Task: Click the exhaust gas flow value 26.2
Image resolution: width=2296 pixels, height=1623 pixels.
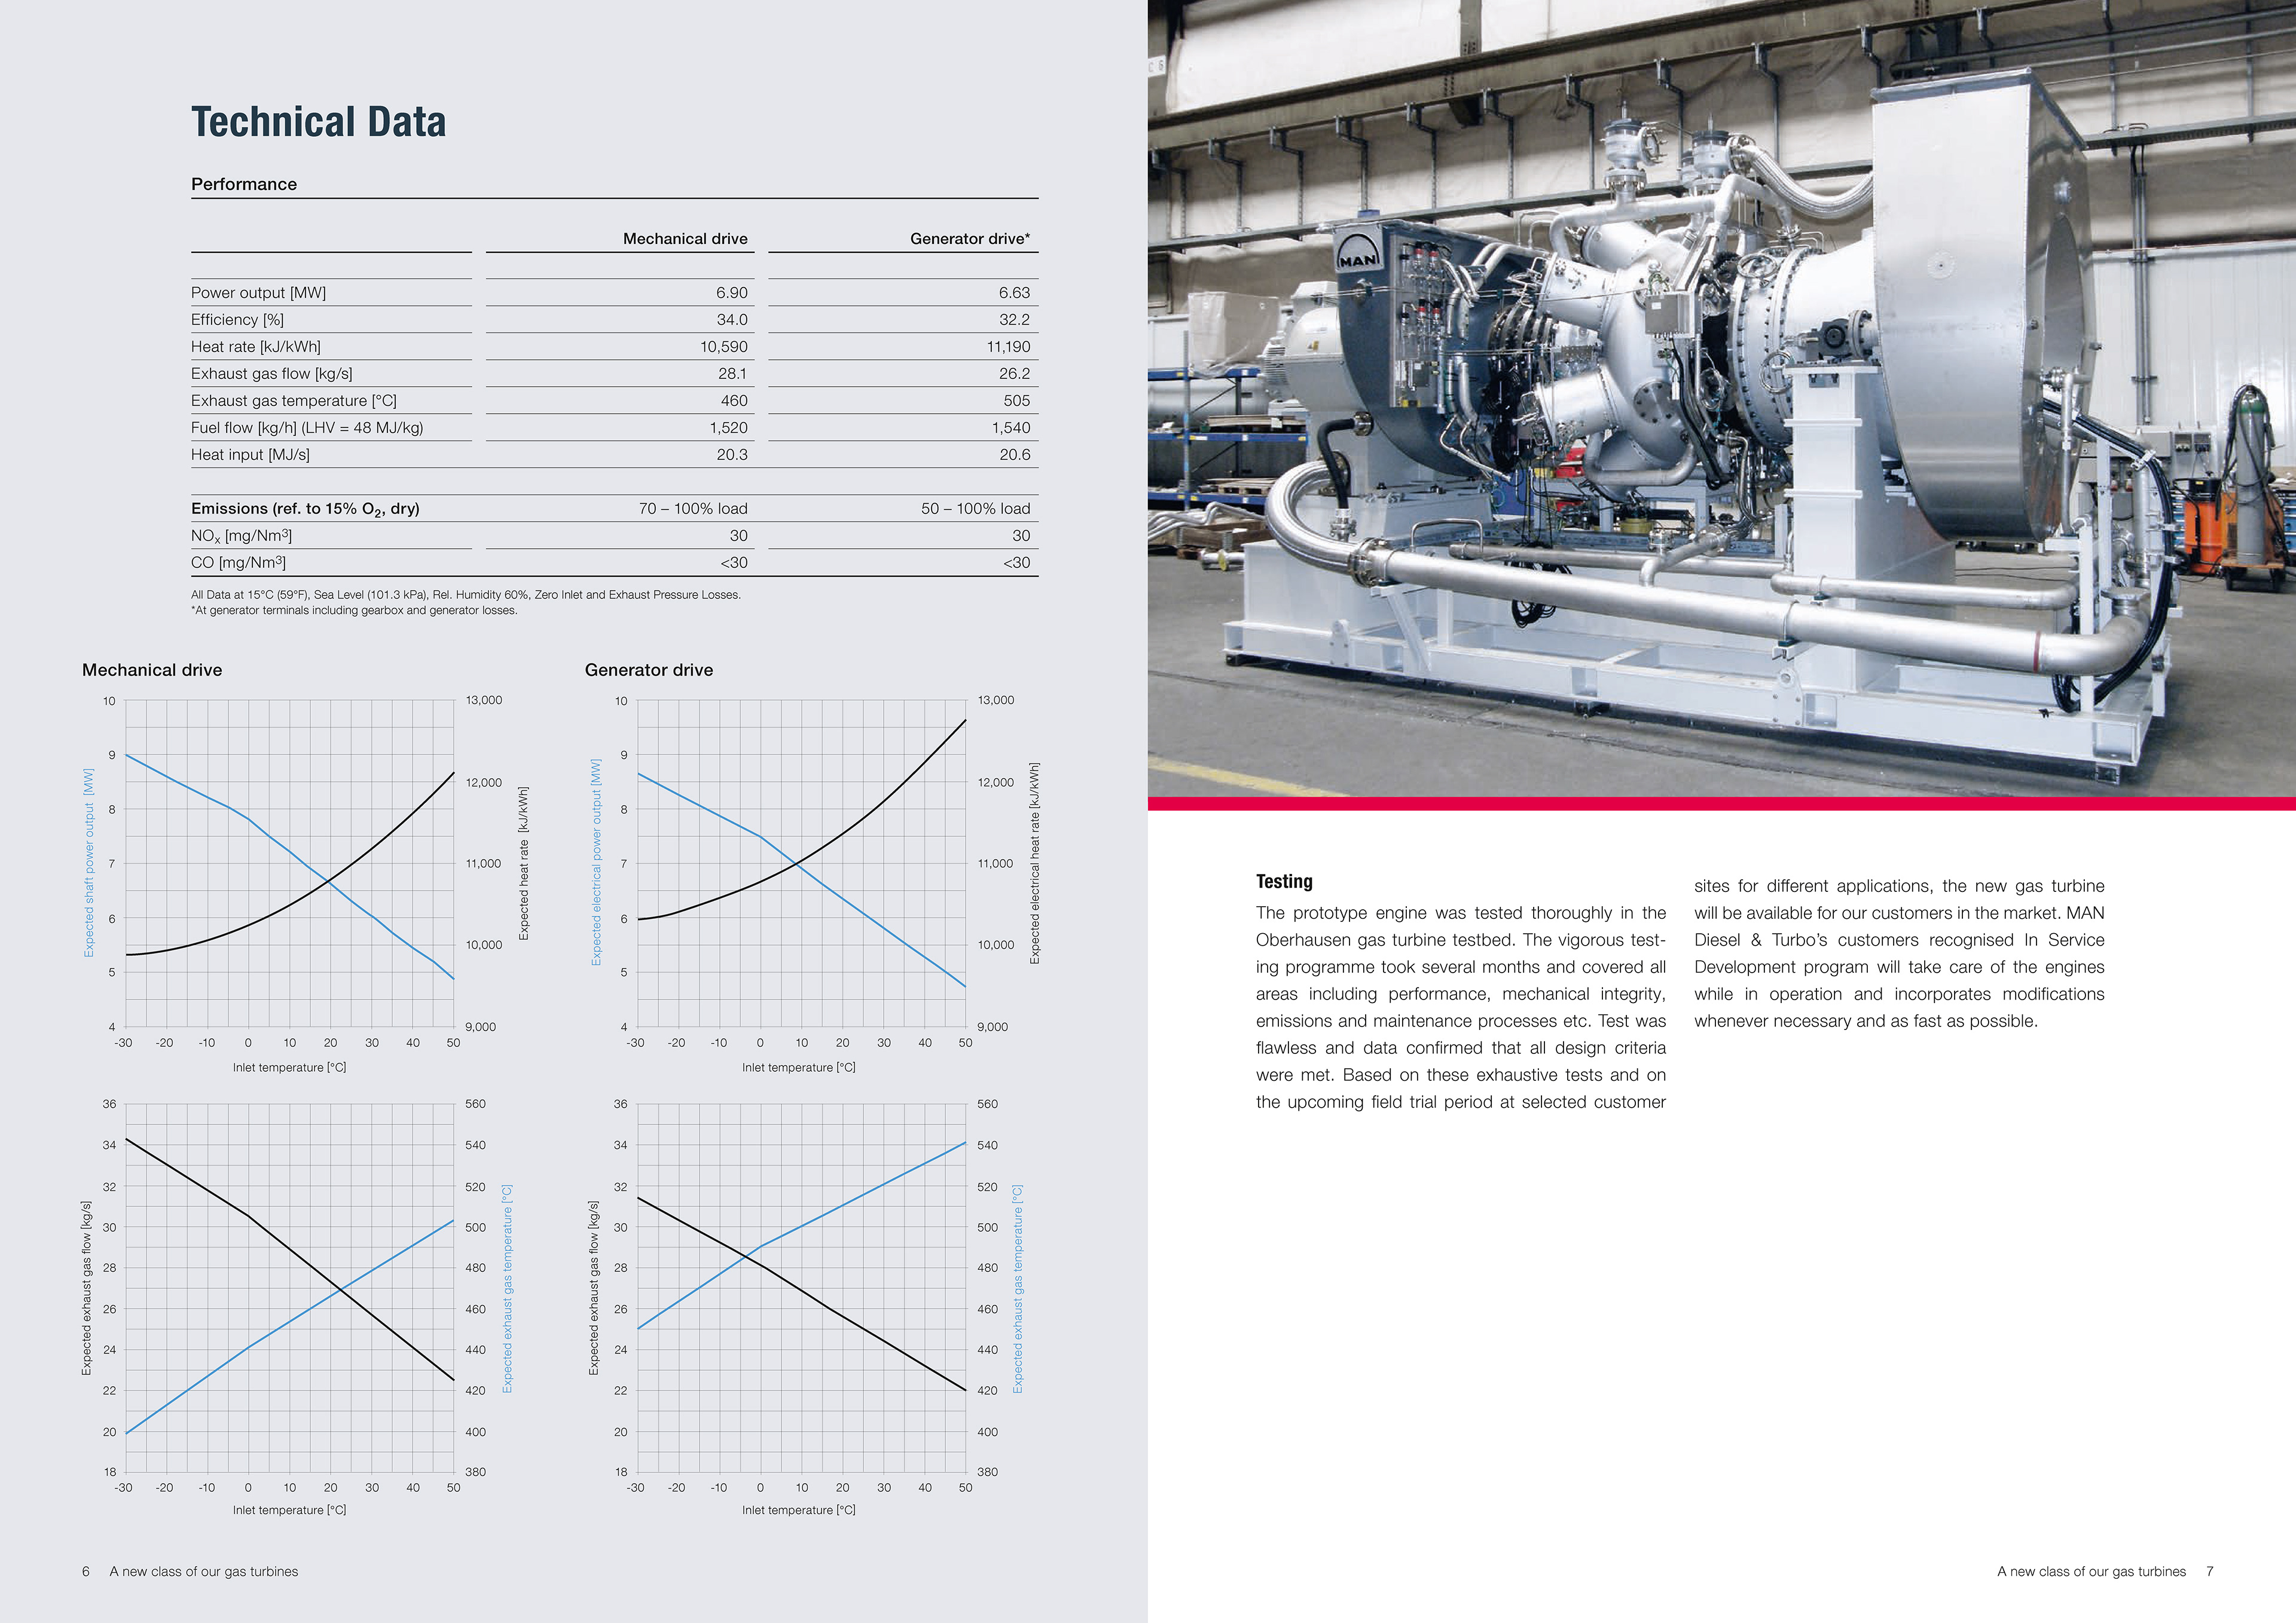Action: pos(1014,374)
